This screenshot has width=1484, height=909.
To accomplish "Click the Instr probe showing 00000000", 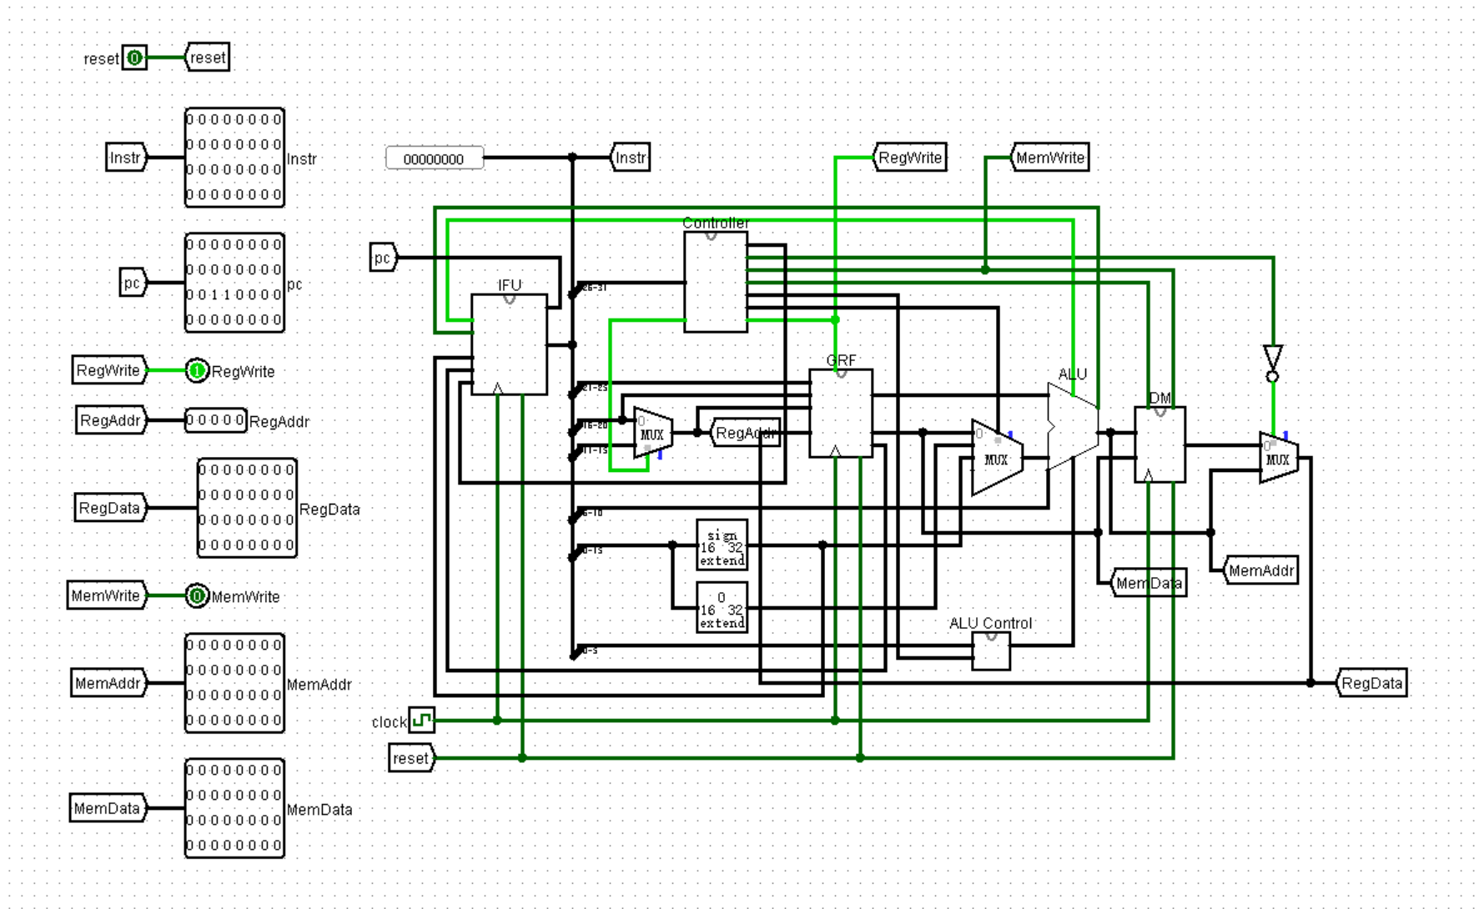I will click(434, 158).
